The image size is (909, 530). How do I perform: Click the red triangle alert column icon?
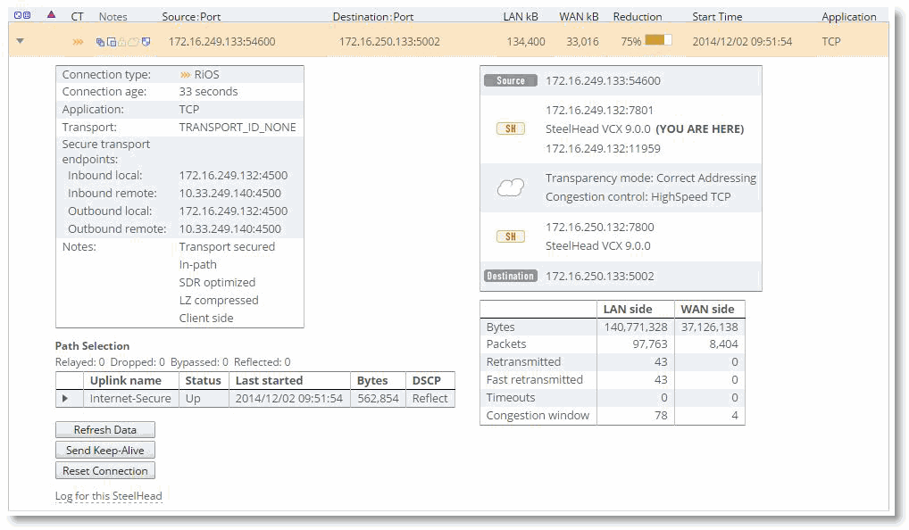51,15
